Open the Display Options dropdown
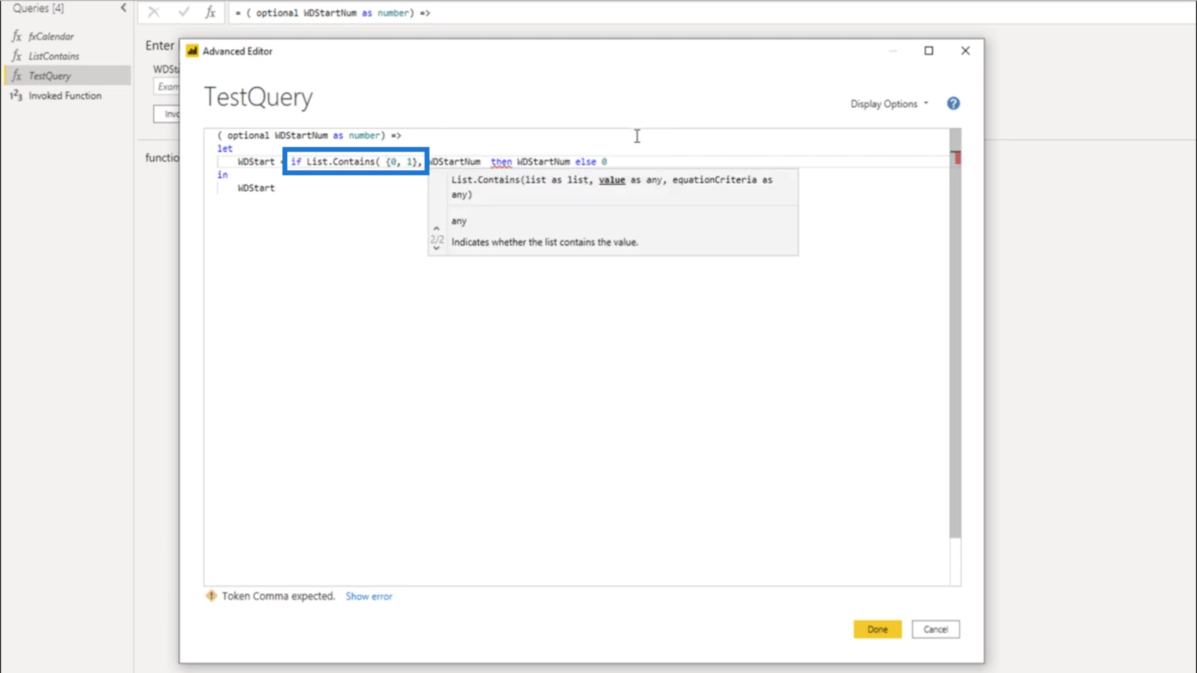This screenshot has width=1197, height=673. (x=889, y=104)
